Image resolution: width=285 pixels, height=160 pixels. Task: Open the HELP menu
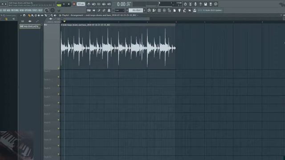[40, 10]
